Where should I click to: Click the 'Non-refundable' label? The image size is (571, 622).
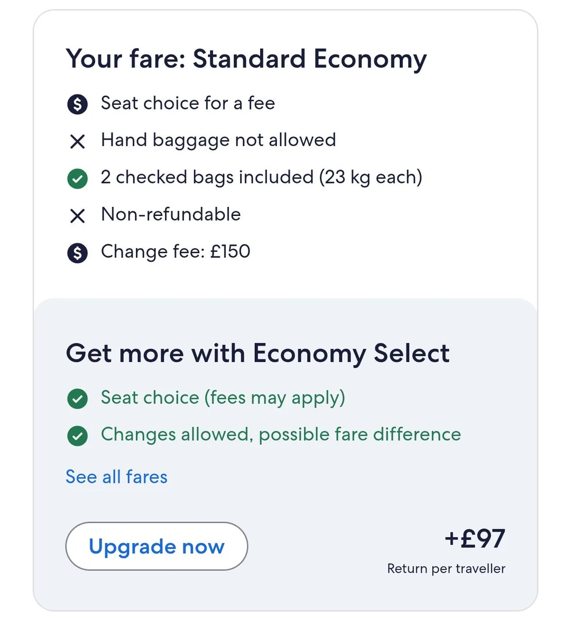pos(171,214)
